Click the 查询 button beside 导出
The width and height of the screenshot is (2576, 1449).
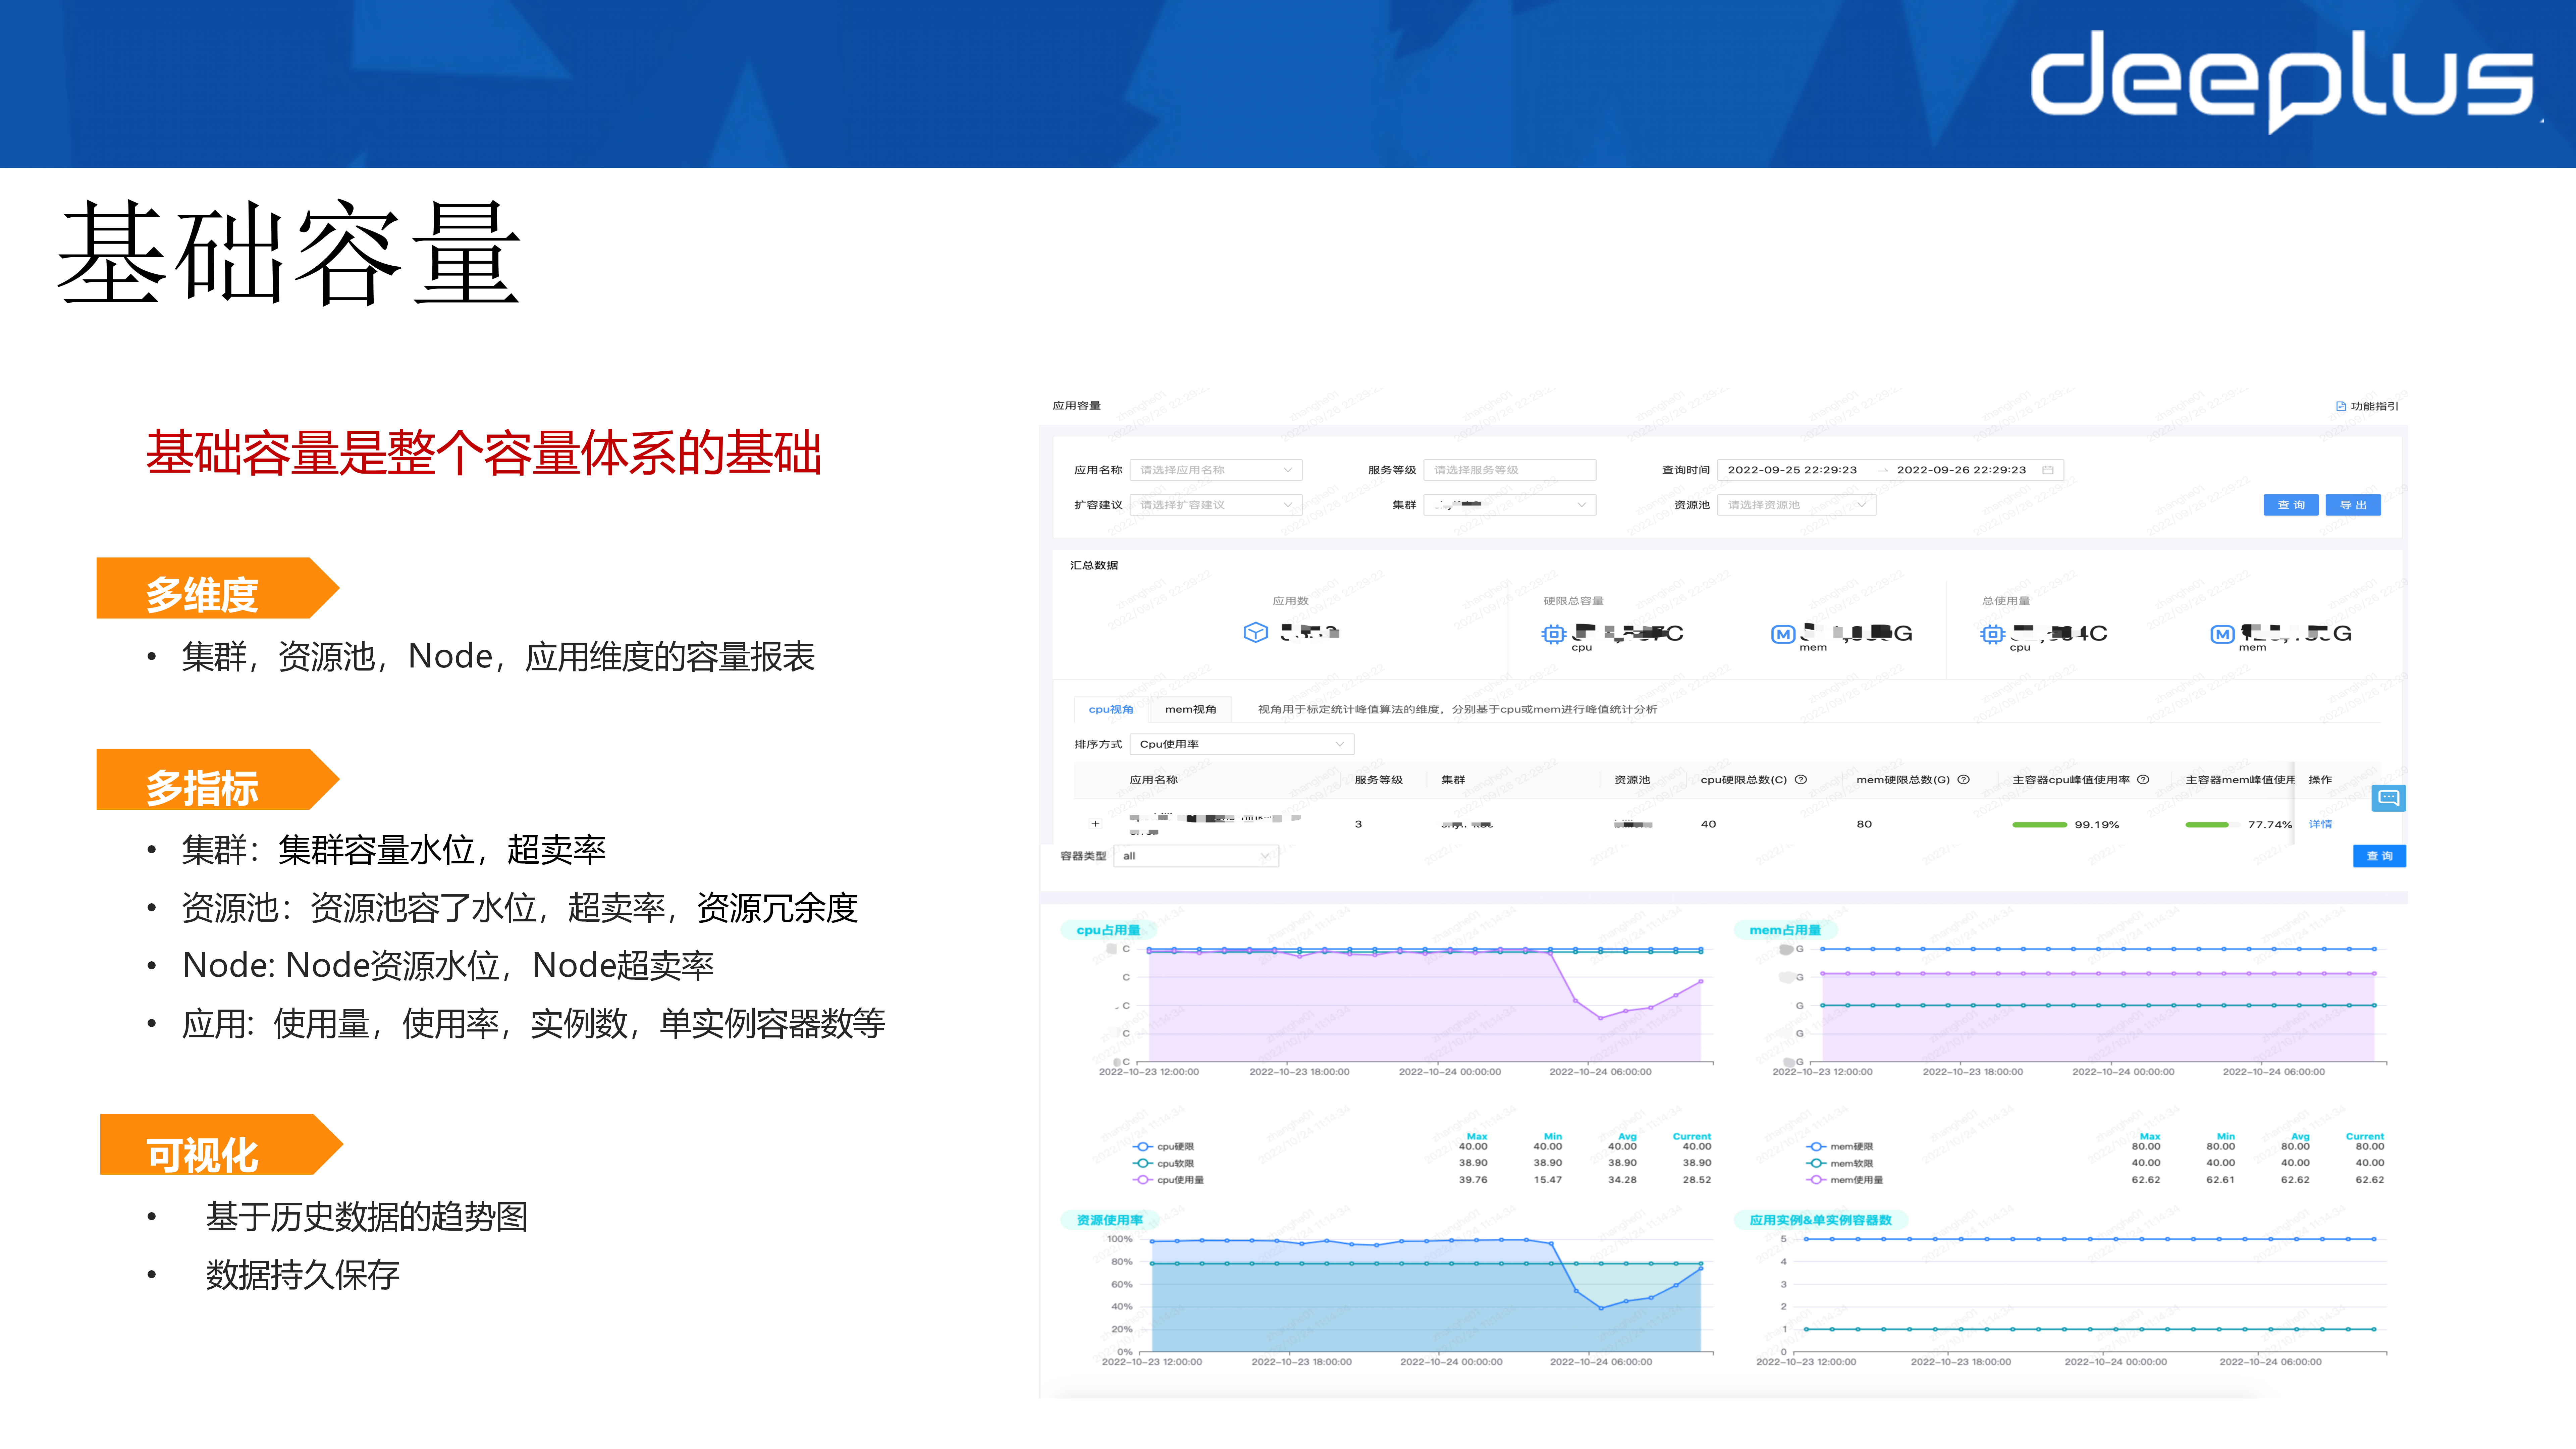pyautogui.click(x=2291, y=505)
